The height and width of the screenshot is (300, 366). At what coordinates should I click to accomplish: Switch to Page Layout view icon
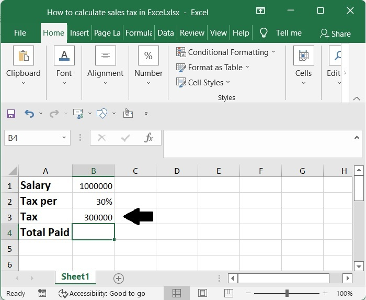click(202, 293)
